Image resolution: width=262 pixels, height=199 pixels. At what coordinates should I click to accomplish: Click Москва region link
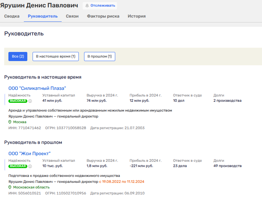pyautogui.click(x=20, y=122)
